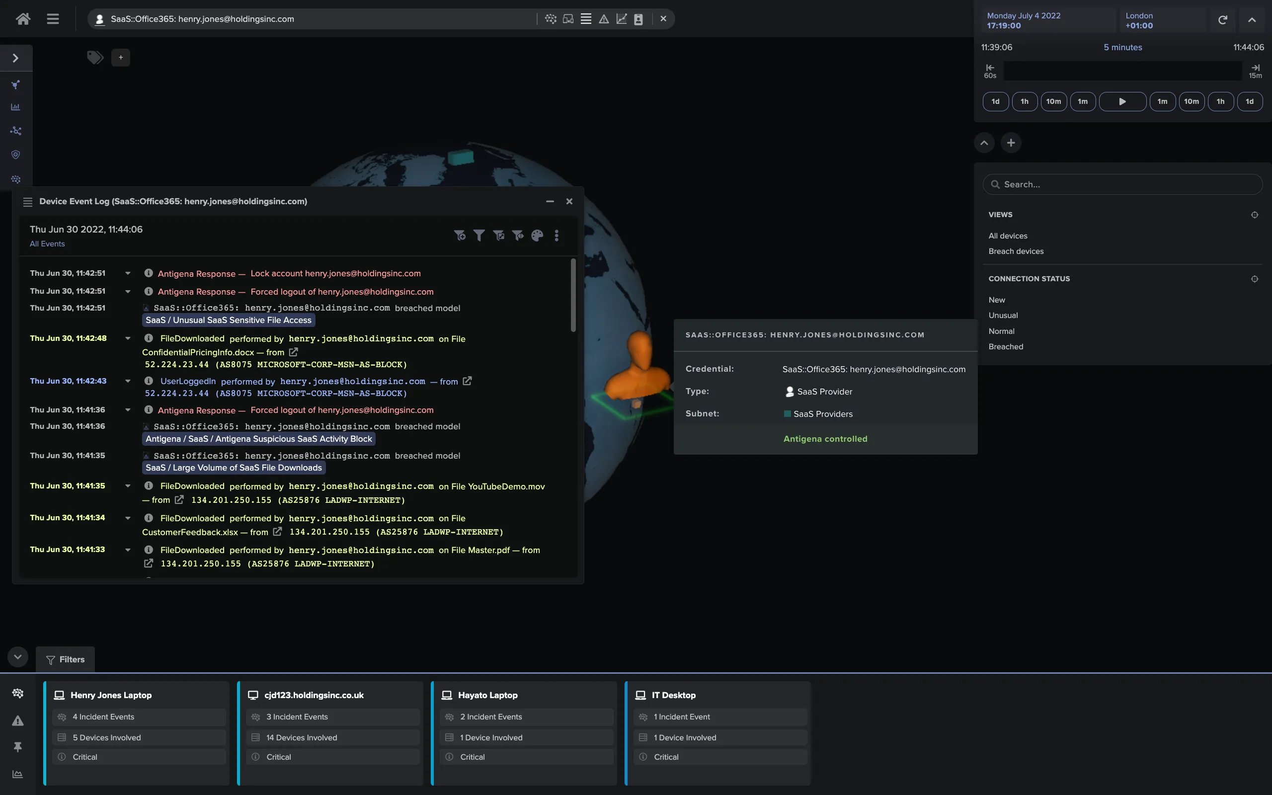This screenshot has width=1272, height=795.
Task: Open the graph chart icon in search bar
Action: [621, 19]
